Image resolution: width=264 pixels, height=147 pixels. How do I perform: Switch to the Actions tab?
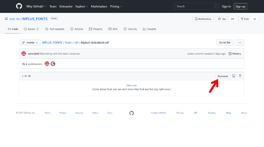77,29
